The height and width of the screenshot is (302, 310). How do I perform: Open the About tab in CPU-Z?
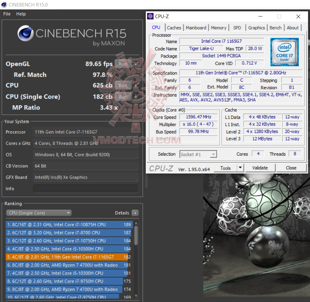pos(293,28)
